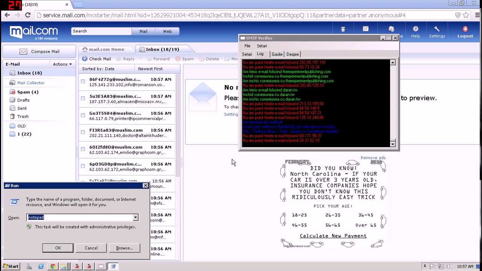Open the Actions dropdown in E-Mail sidebar
Screen dimensions: 482x271
click(x=62, y=64)
